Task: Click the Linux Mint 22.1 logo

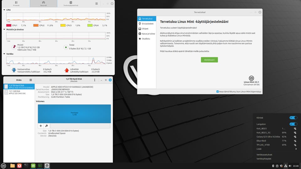Action: pyautogui.click(x=251, y=78)
